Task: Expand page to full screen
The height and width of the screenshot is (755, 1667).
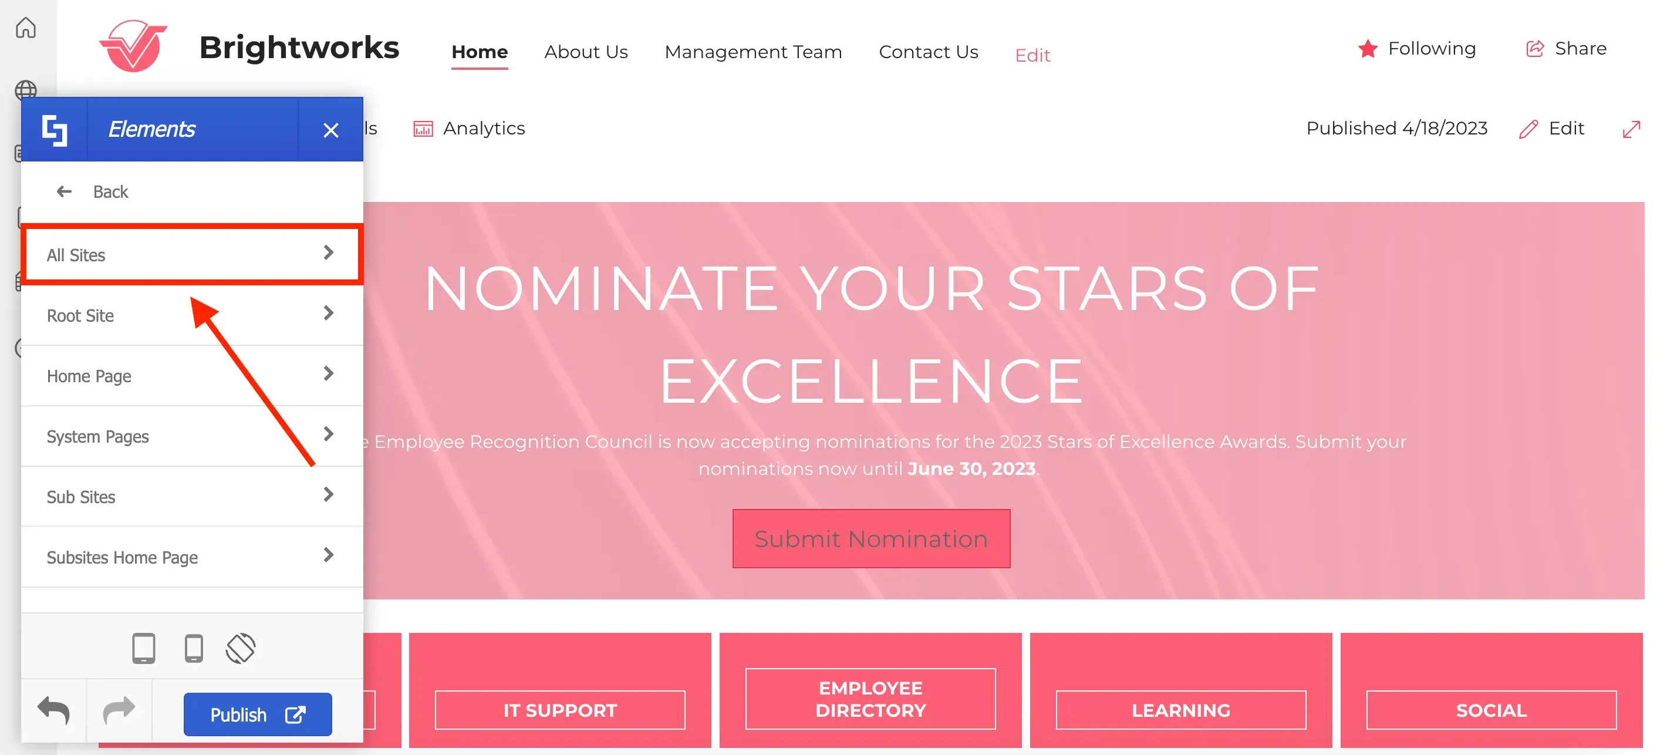Action: 1631,129
